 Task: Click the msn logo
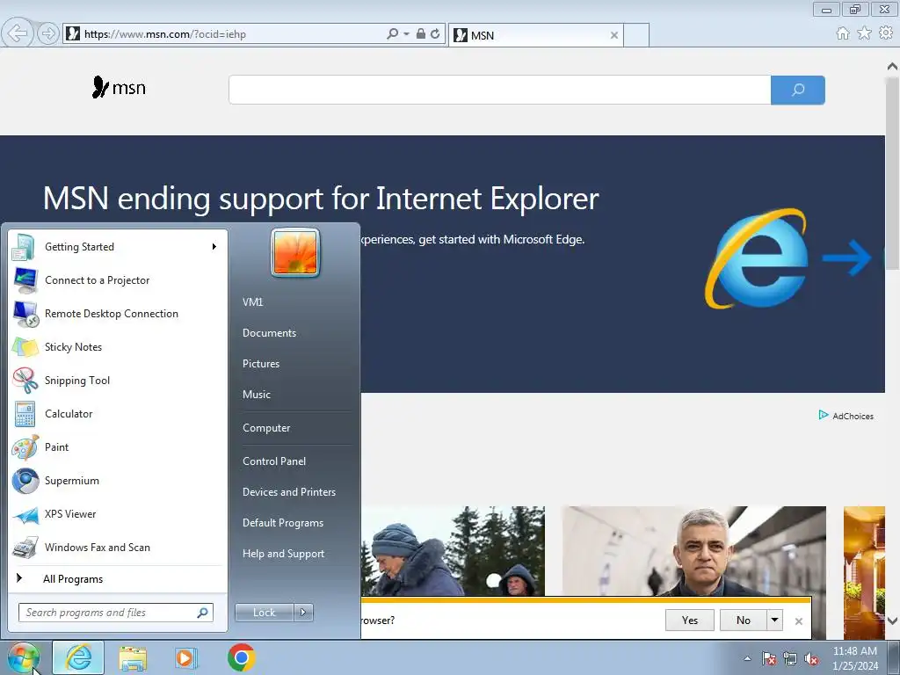[x=119, y=88]
